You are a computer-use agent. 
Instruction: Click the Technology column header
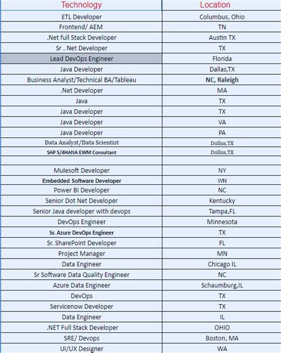tap(81, 5)
